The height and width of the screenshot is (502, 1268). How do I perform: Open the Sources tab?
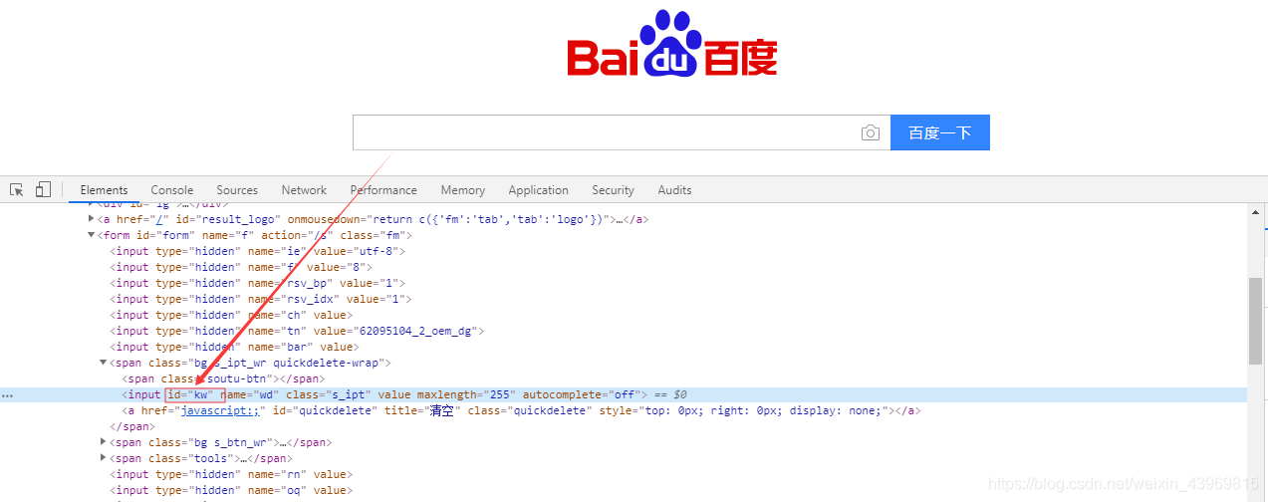point(237,190)
